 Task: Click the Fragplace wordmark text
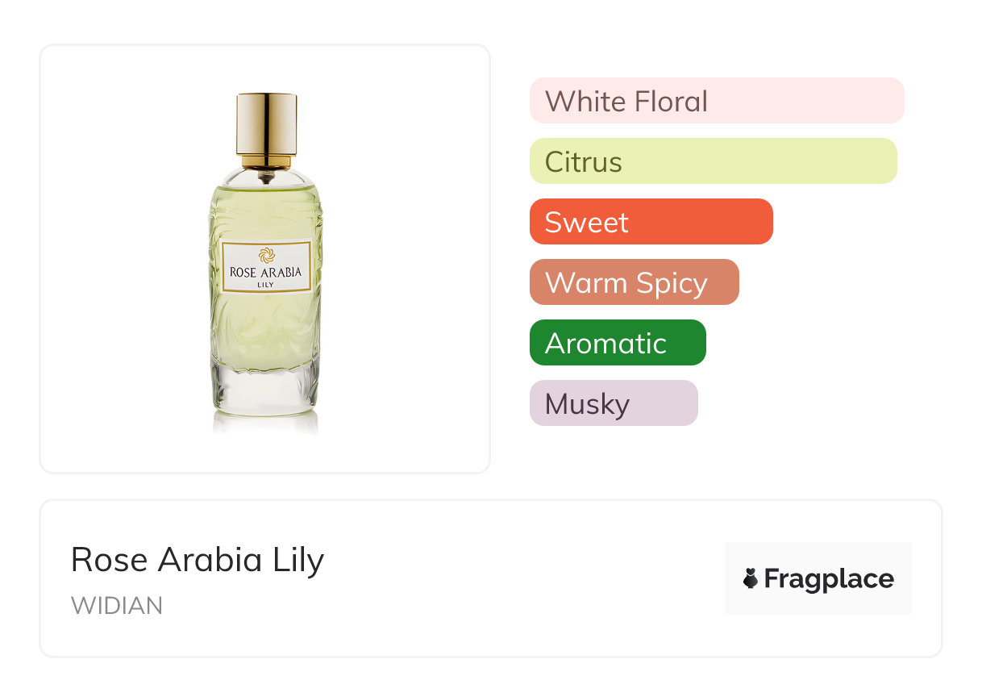pyautogui.click(x=829, y=578)
